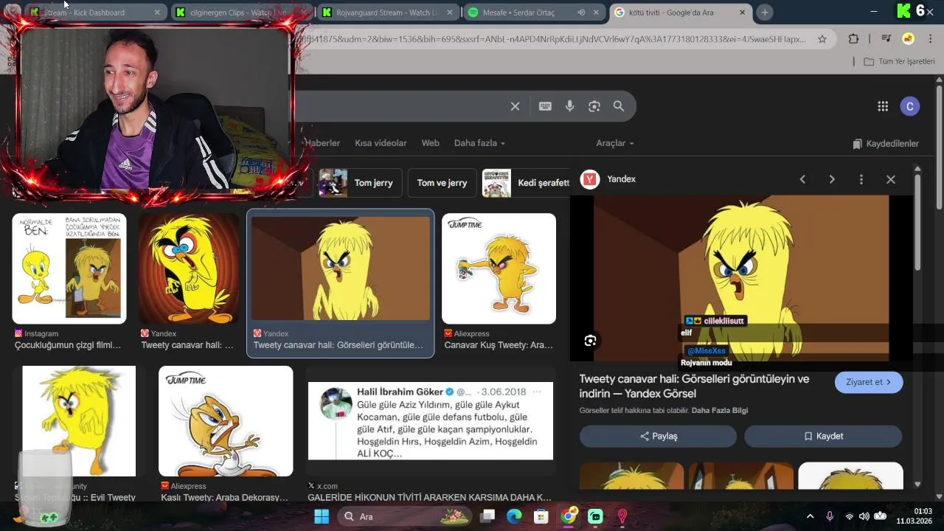Select Tom ve jerry suggestion chip
This screenshot has height=531, width=944.
(442, 183)
